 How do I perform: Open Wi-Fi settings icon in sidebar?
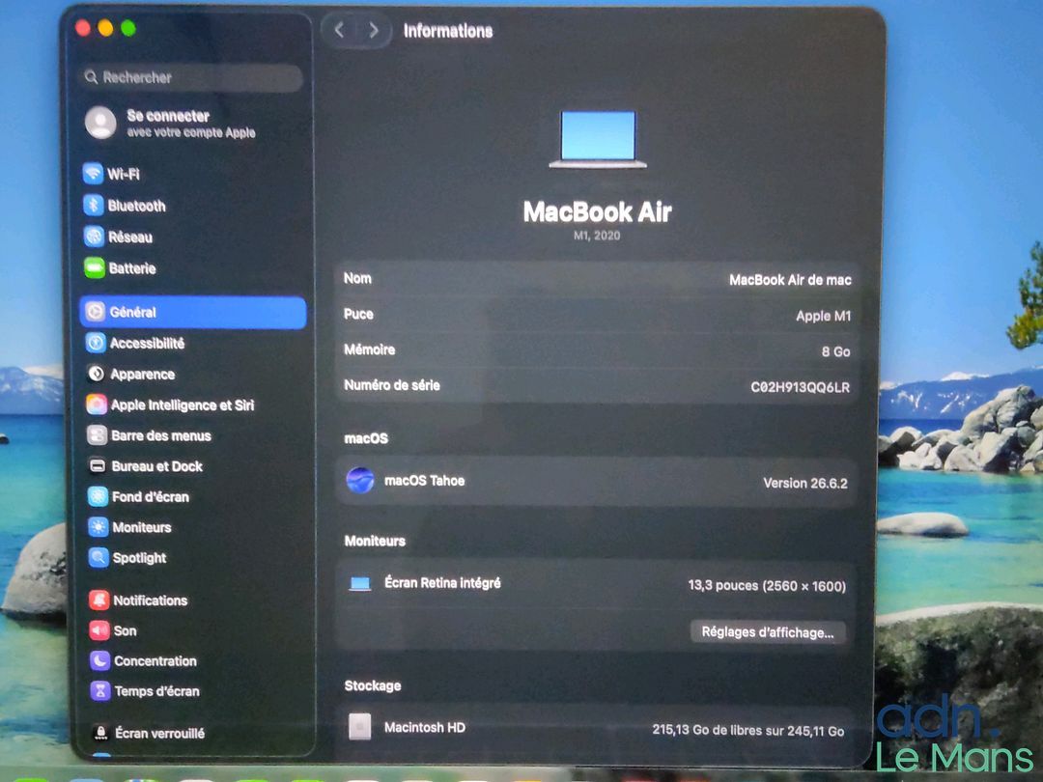(93, 174)
